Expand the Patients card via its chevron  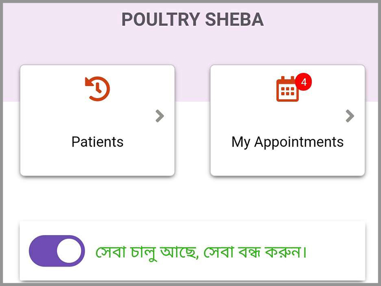pos(160,116)
